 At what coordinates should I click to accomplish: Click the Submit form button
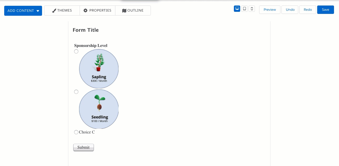pyautogui.click(x=84, y=147)
